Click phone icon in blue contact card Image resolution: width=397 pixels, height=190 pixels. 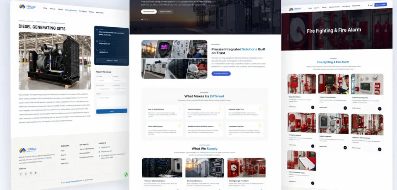[x=97, y=50]
